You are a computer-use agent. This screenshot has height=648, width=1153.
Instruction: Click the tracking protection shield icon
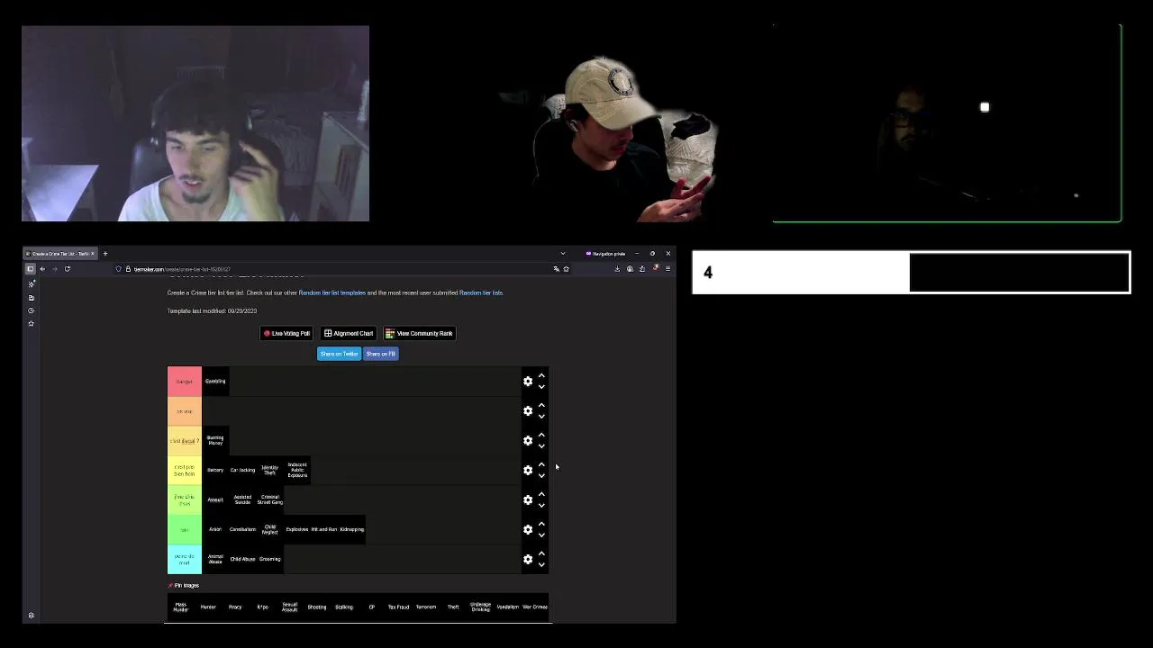118,269
